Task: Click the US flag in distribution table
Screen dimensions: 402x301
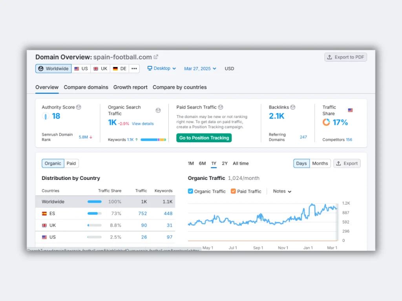Action: click(44, 237)
